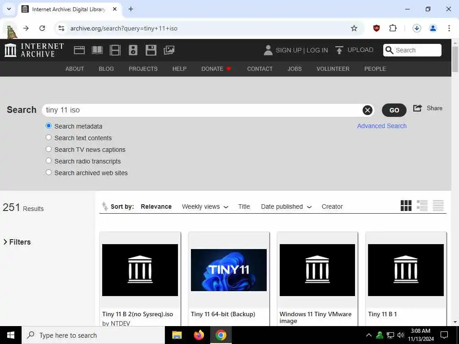Open the PEOPLE menu item
The image size is (459, 344).
(x=375, y=69)
